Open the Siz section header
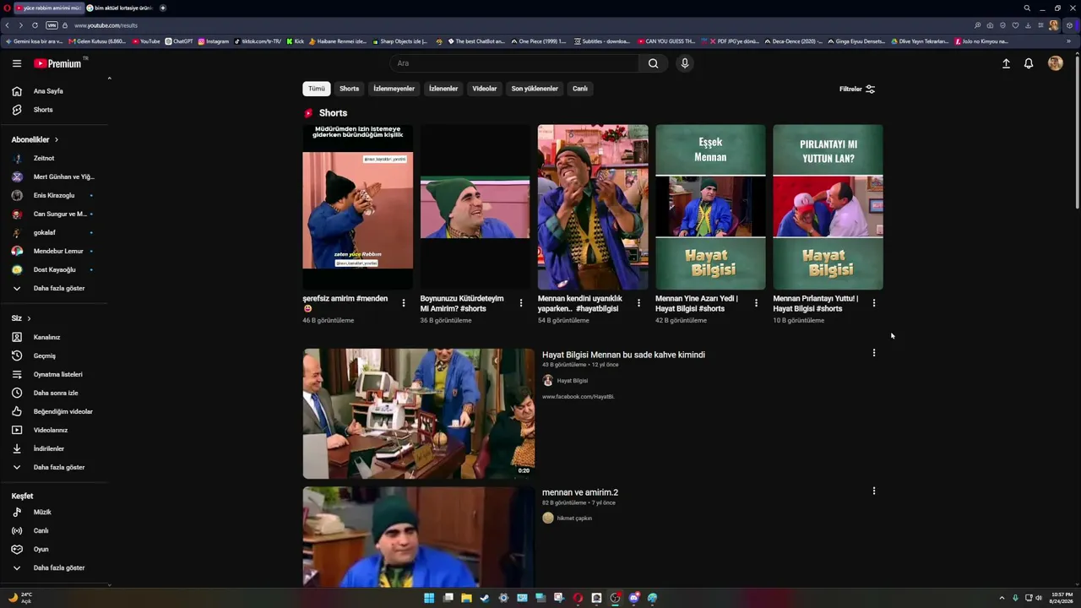This screenshot has width=1081, height=608. tap(21, 318)
